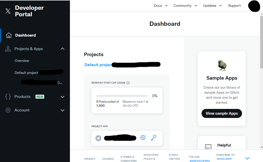Click info icon beside Monthly Post Cap Usage
263x162 pixels.
[128, 83]
